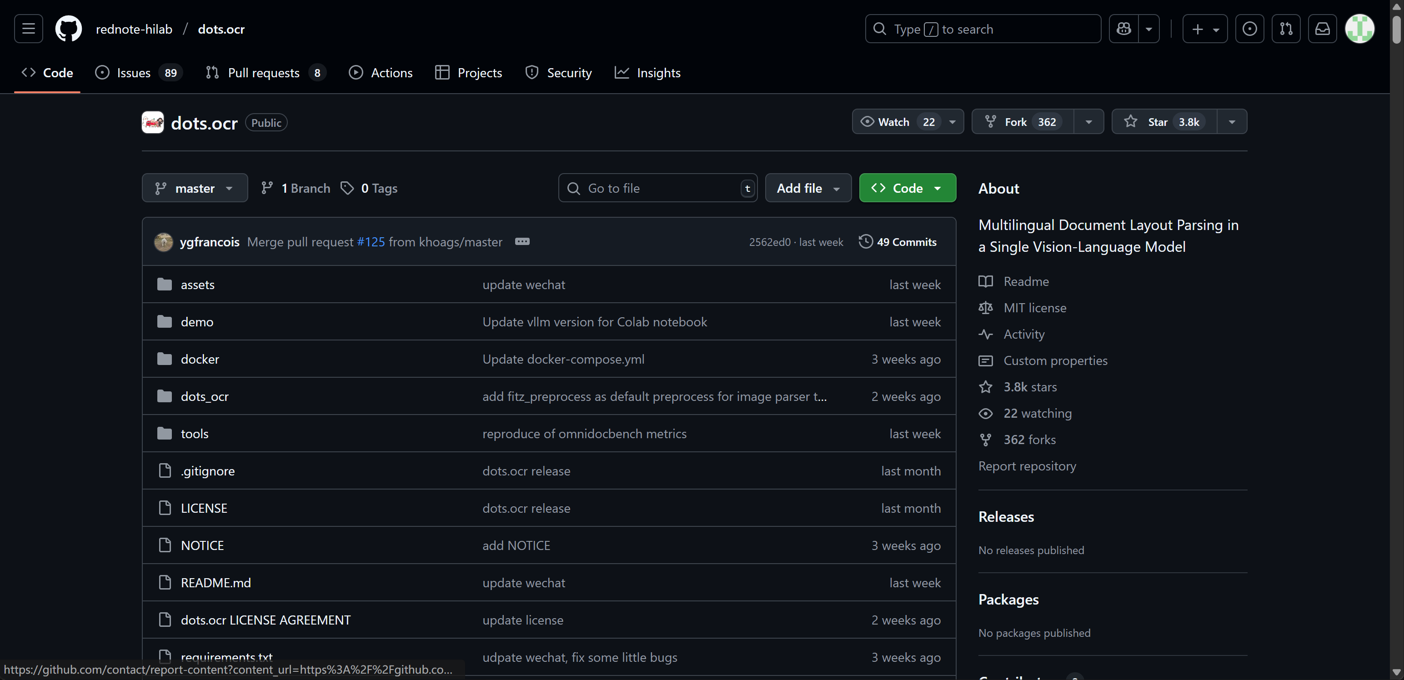Open the Copilot chat icon
This screenshot has width=1404, height=680.
[x=1123, y=29]
